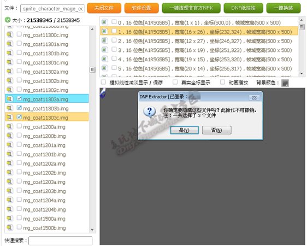Viewport: 307px width, 246px height.
Task: Click the file icon beside mg_coat11303a.img
Action: 10,99
